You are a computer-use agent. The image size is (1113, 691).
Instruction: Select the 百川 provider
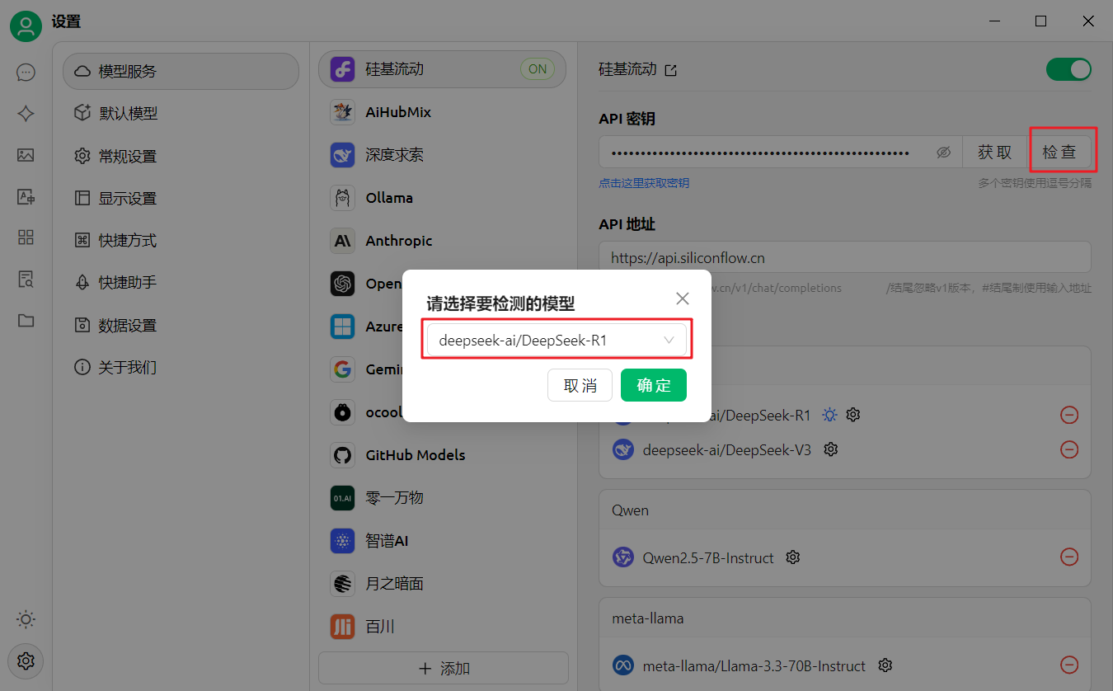(443, 627)
